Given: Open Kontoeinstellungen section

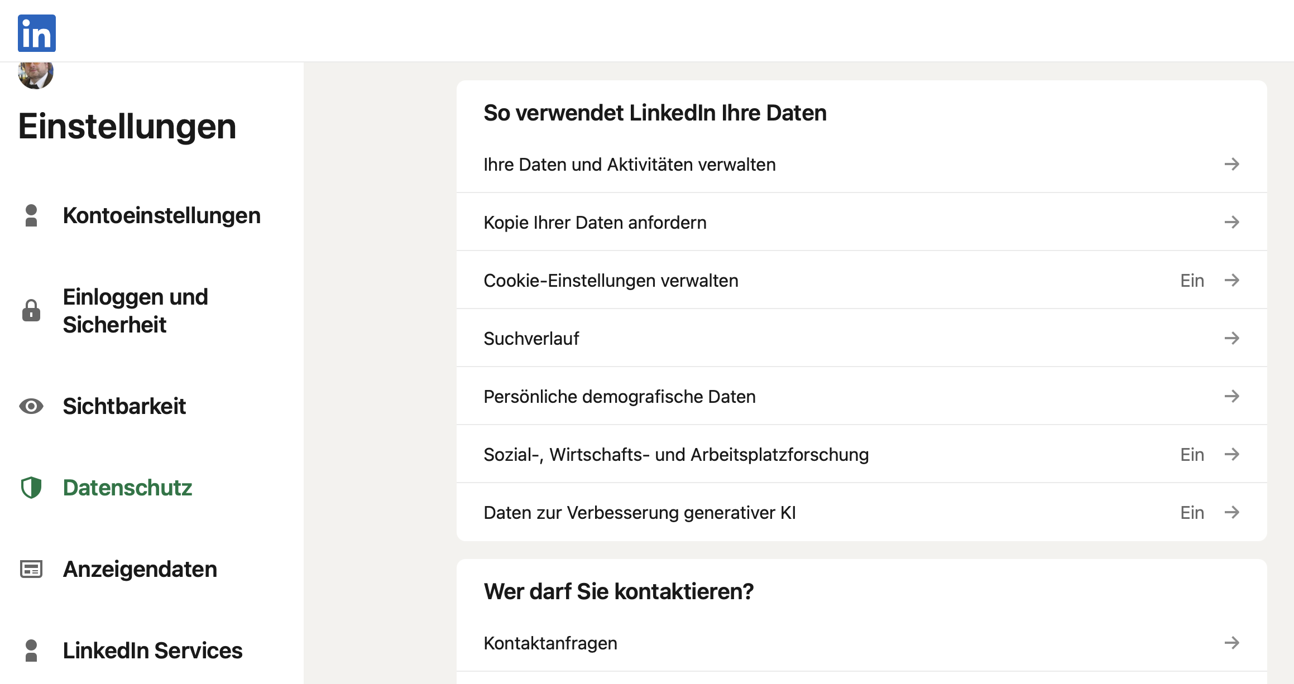Looking at the screenshot, I should [x=161, y=215].
